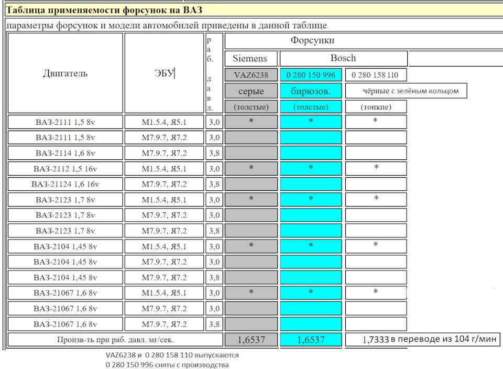The image size is (503, 369).
Task: Click the gray 'серые' color cell
Action: (x=251, y=91)
